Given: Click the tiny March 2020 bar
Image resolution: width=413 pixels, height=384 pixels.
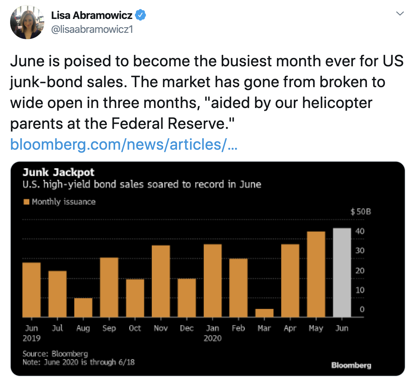Looking at the screenshot, I should coord(264,313).
